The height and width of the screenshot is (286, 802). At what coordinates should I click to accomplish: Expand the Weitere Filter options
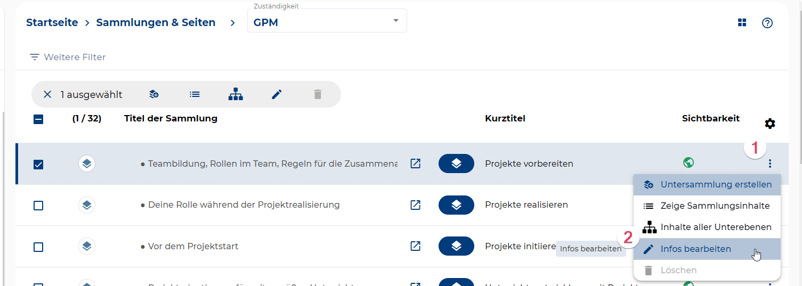(x=68, y=57)
